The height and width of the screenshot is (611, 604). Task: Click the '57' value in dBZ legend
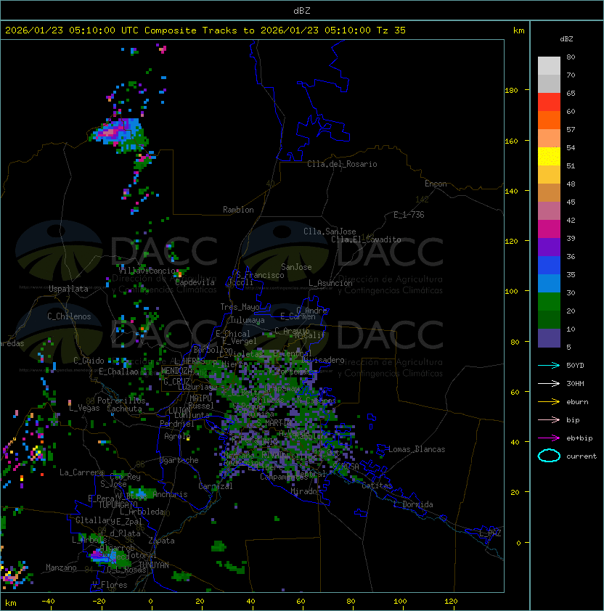click(571, 129)
